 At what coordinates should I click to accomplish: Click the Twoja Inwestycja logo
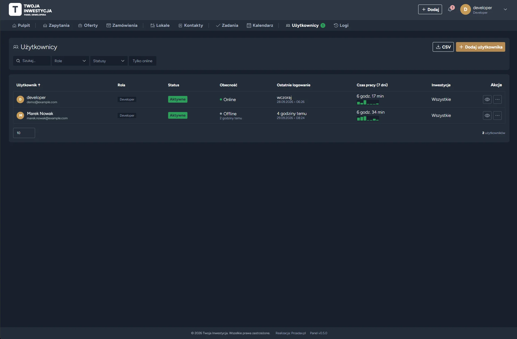click(30, 10)
